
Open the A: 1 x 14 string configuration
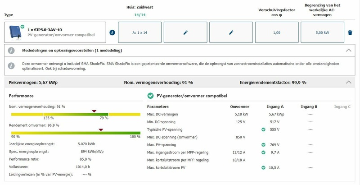click(140, 32)
